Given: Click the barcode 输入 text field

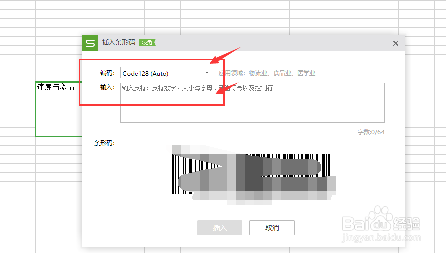Looking at the screenshot, I should click(x=252, y=103).
